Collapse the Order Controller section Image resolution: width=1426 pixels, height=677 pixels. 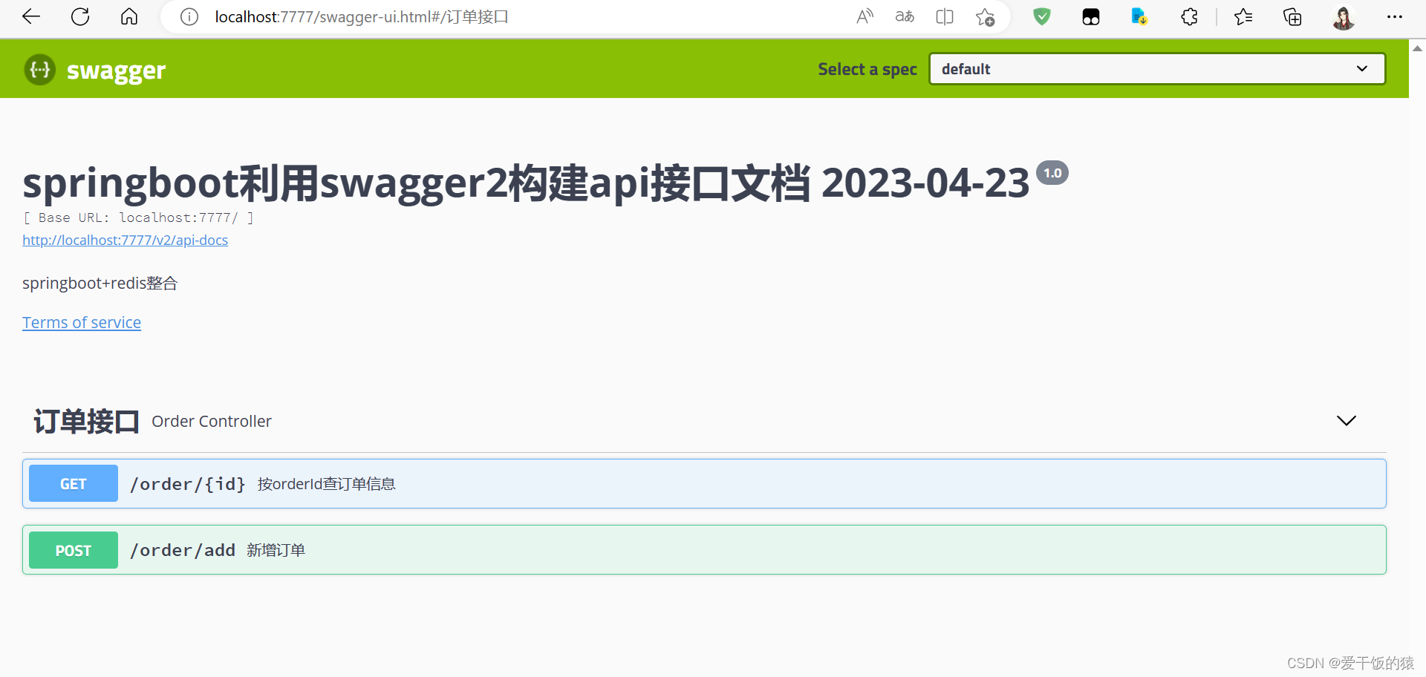click(x=1347, y=420)
